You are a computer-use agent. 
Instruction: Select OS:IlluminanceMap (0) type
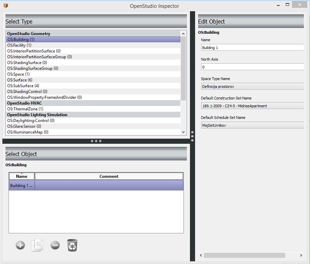tap(93, 132)
